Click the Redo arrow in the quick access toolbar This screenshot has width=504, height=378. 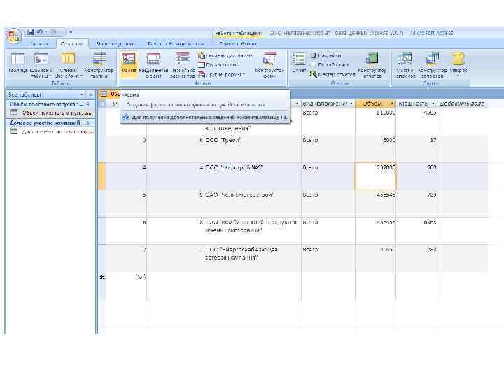pos(53,32)
